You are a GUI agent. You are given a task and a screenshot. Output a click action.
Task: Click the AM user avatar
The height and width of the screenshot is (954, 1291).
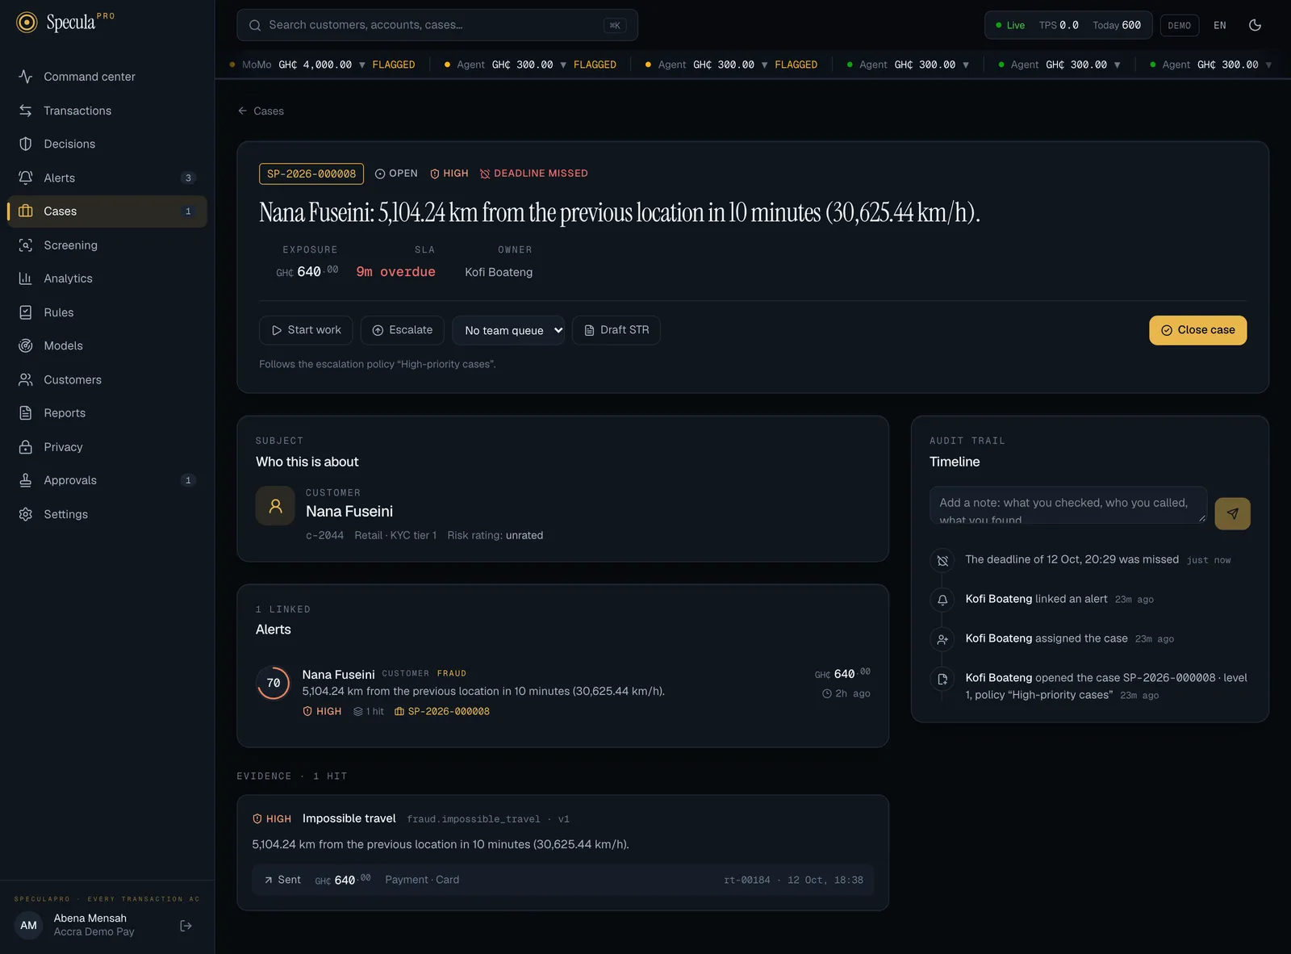(x=29, y=926)
